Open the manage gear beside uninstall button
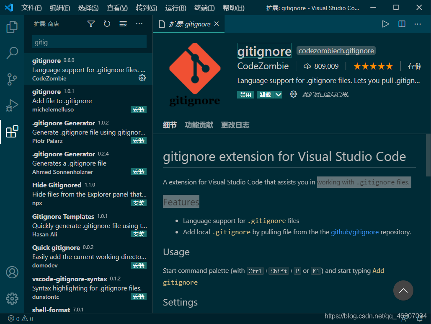Screen dimensions: 431x324 [x=293, y=95]
